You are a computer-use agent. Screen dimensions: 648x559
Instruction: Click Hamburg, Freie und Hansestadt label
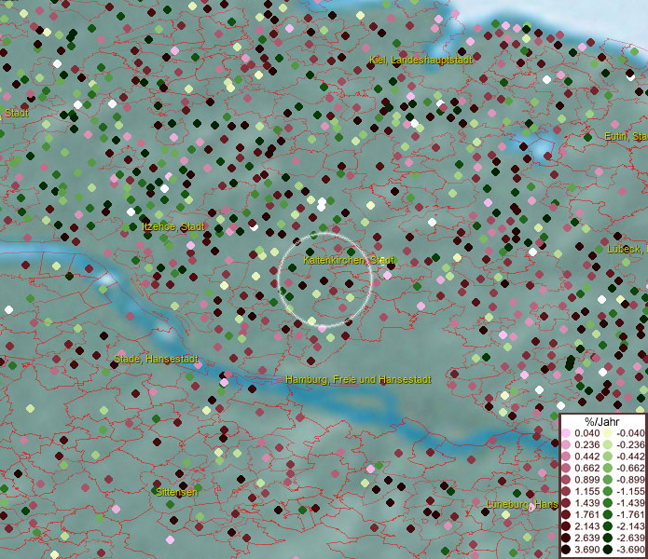tap(358, 379)
